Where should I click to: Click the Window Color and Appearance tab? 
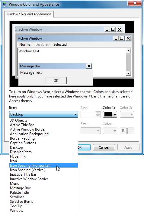tap(29, 14)
